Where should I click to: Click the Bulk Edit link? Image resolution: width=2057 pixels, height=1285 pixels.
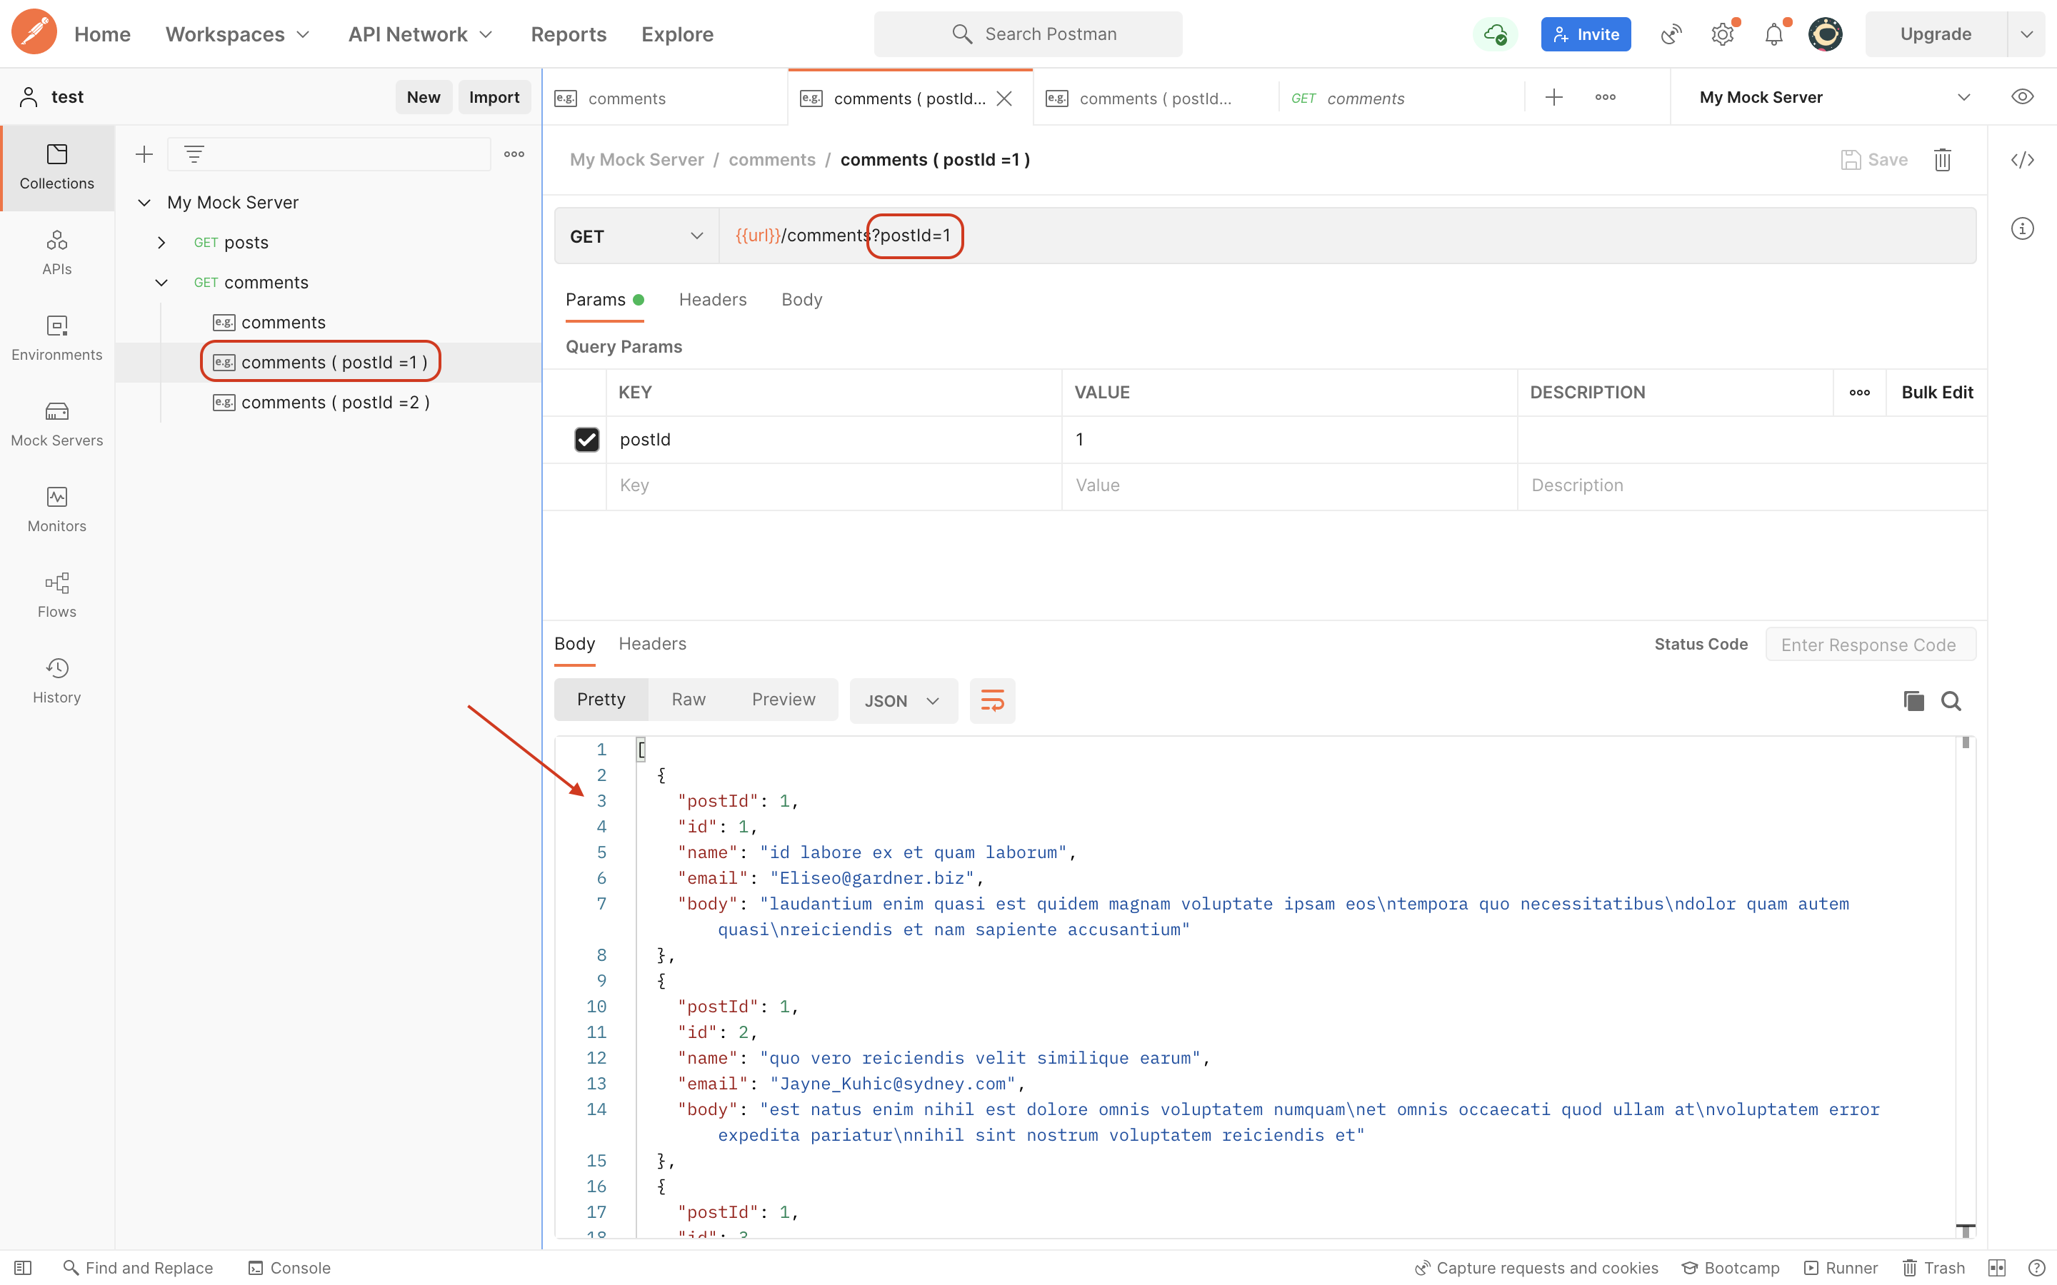[x=1936, y=392]
